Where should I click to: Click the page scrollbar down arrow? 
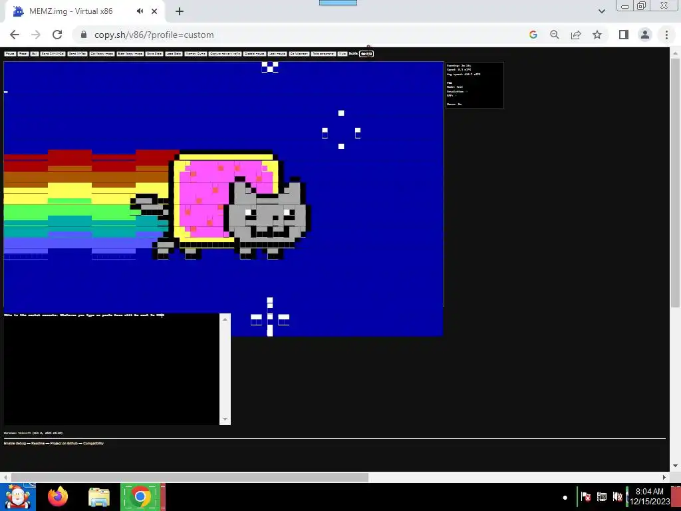[675, 466]
